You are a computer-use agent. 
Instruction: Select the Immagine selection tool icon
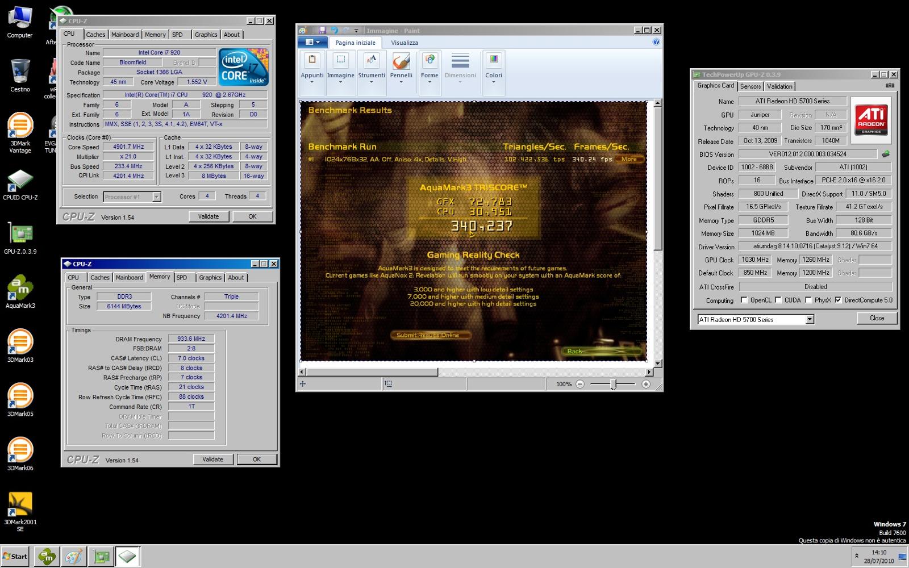click(x=340, y=60)
